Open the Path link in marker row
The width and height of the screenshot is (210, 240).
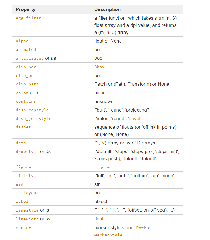point(141,228)
